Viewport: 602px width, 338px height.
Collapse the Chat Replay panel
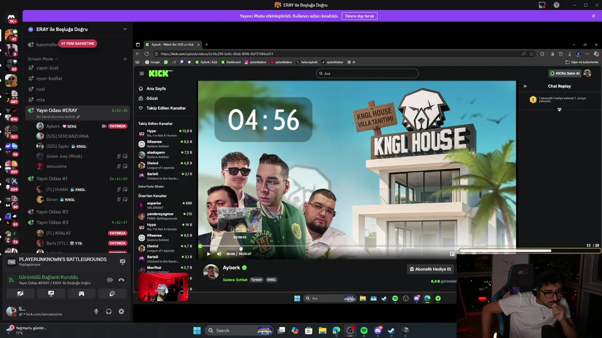[525, 86]
